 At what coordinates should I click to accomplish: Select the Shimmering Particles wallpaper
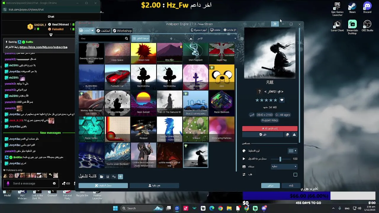pyautogui.click(x=221, y=129)
